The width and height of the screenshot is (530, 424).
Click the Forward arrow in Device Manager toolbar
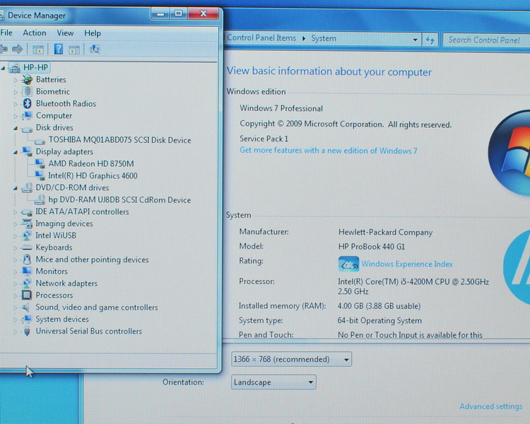(x=17, y=49)
